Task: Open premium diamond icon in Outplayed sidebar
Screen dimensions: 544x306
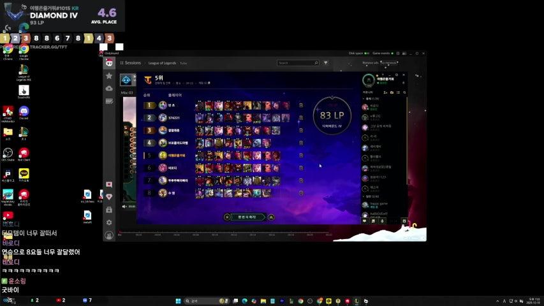Action: [x=109, y=197]
